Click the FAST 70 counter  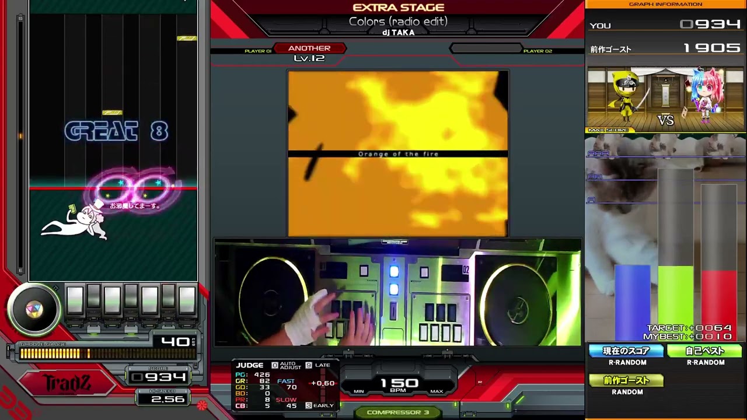click(x=287, y=384)
